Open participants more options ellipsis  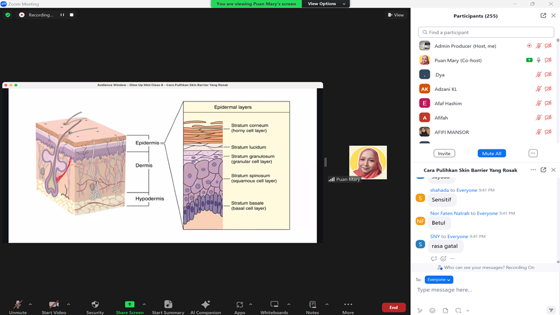pos(533,153)
